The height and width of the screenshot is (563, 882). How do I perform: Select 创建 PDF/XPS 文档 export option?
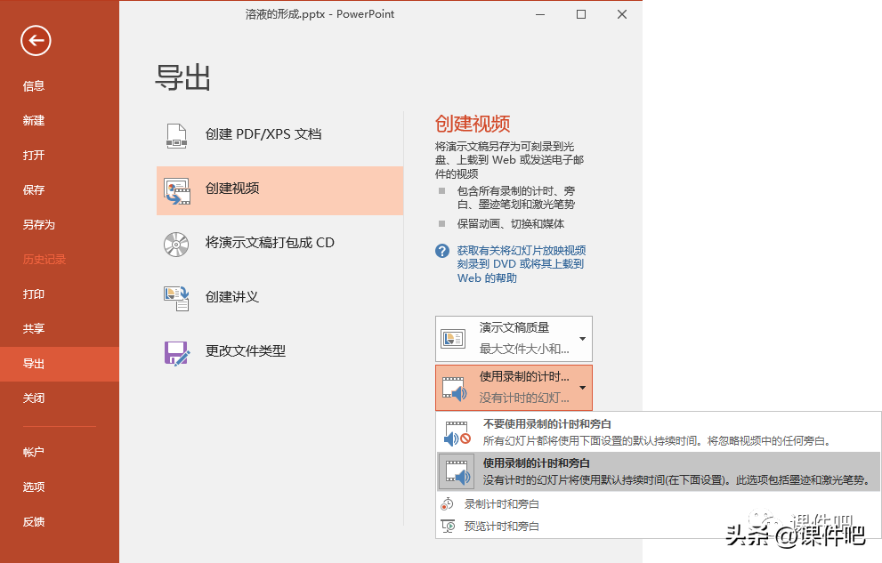coord(279,135)
